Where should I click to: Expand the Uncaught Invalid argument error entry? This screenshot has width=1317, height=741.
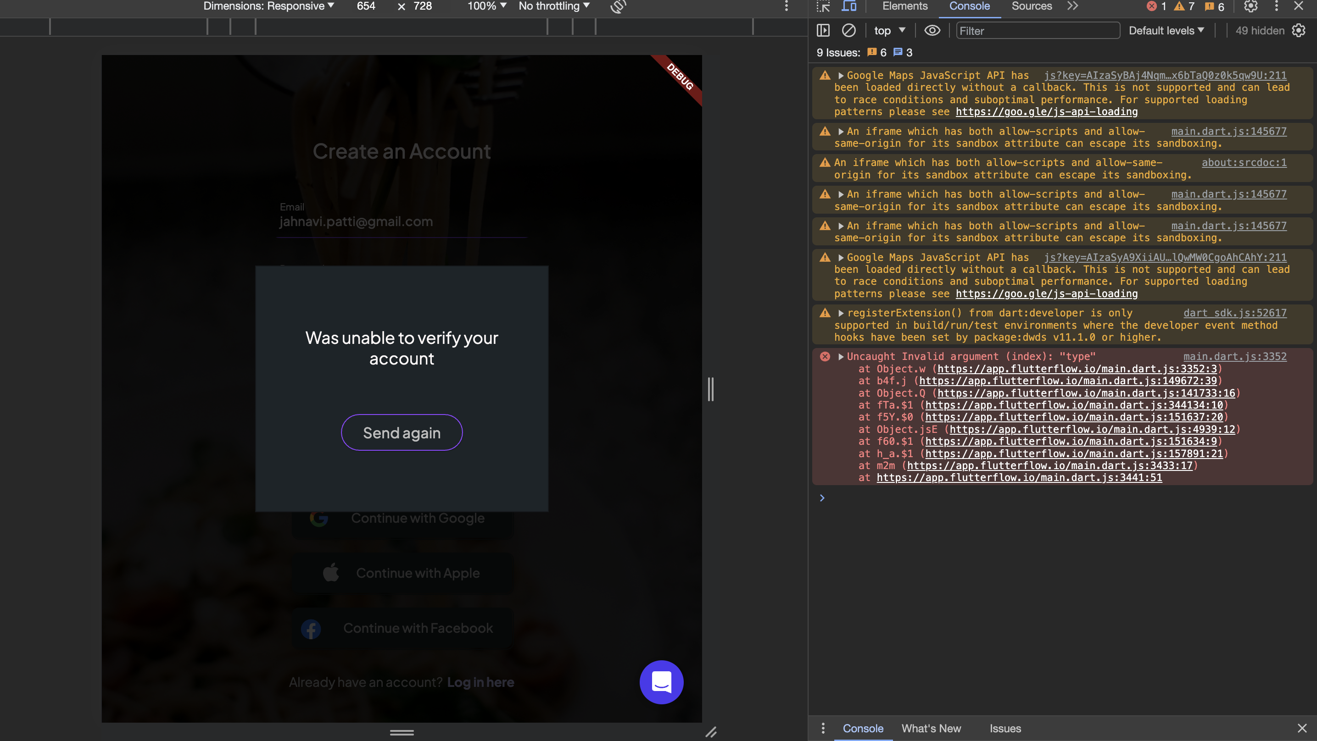(x=842, y=356)
